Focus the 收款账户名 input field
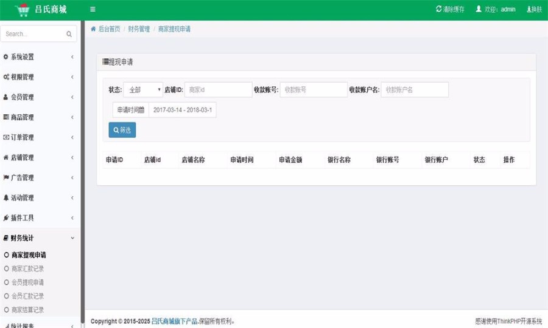 click(x=415, y=90)
